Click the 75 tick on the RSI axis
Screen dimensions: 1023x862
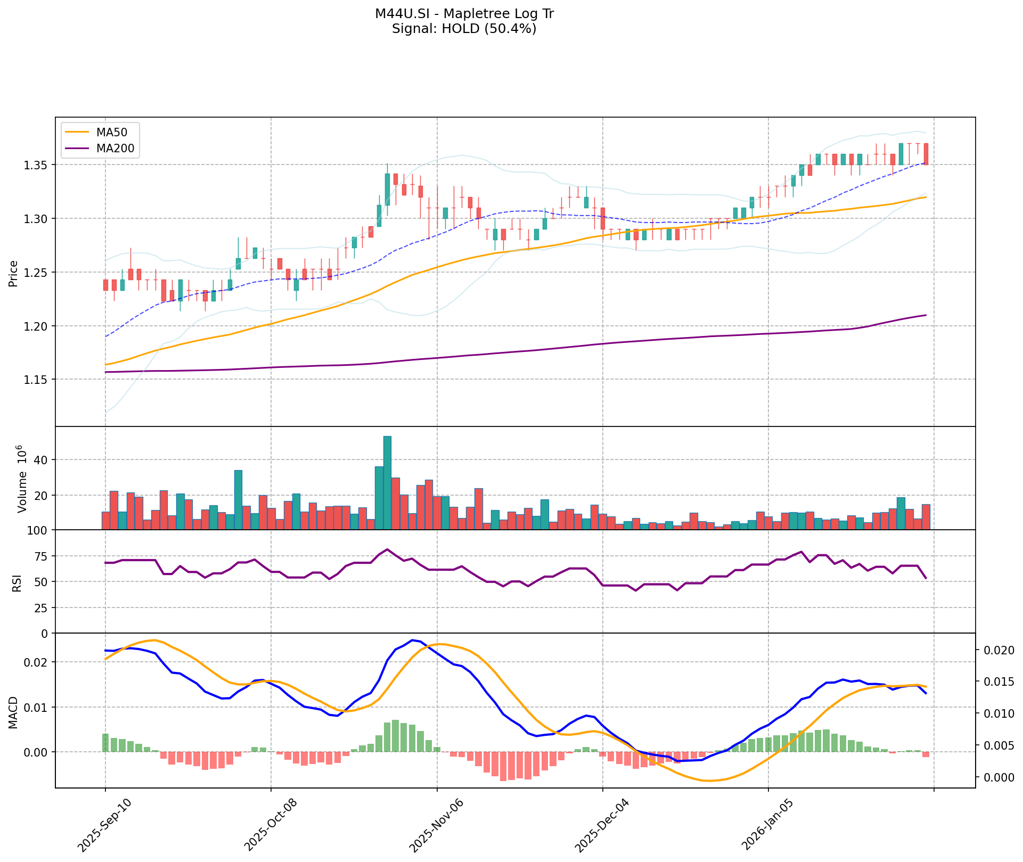42,556
